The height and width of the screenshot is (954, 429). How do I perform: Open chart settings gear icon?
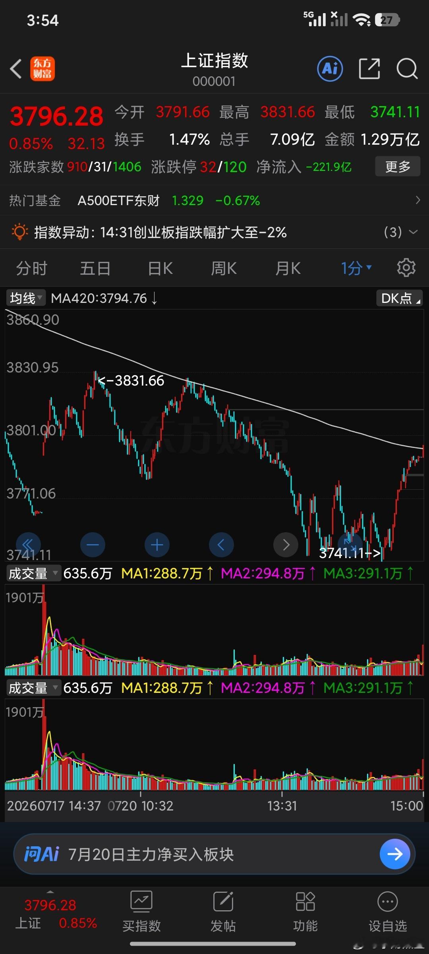point(406,268)
